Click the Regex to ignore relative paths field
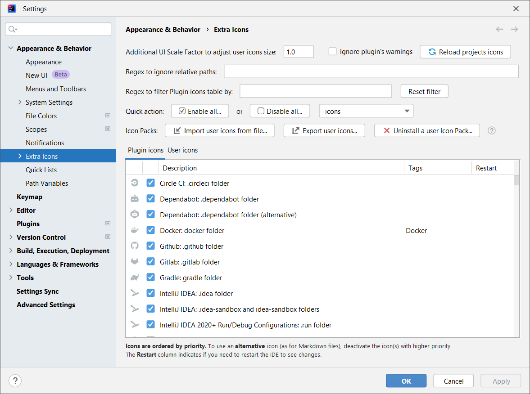This screenshot has width=530, height=394. tap(371, 72)
